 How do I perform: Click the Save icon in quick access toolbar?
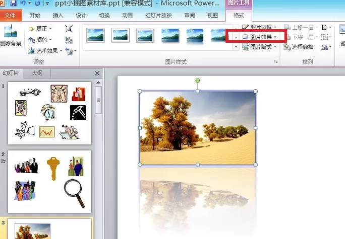14,3
